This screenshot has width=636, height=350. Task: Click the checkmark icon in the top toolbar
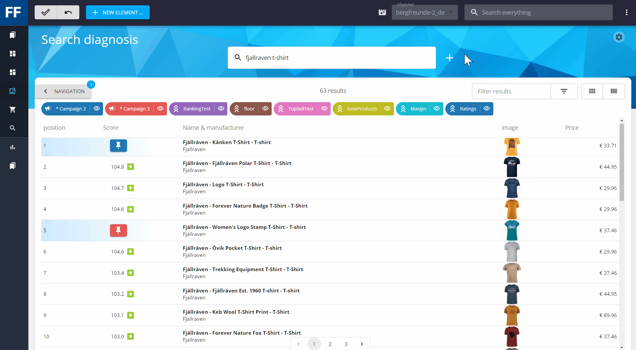[46, 12]
